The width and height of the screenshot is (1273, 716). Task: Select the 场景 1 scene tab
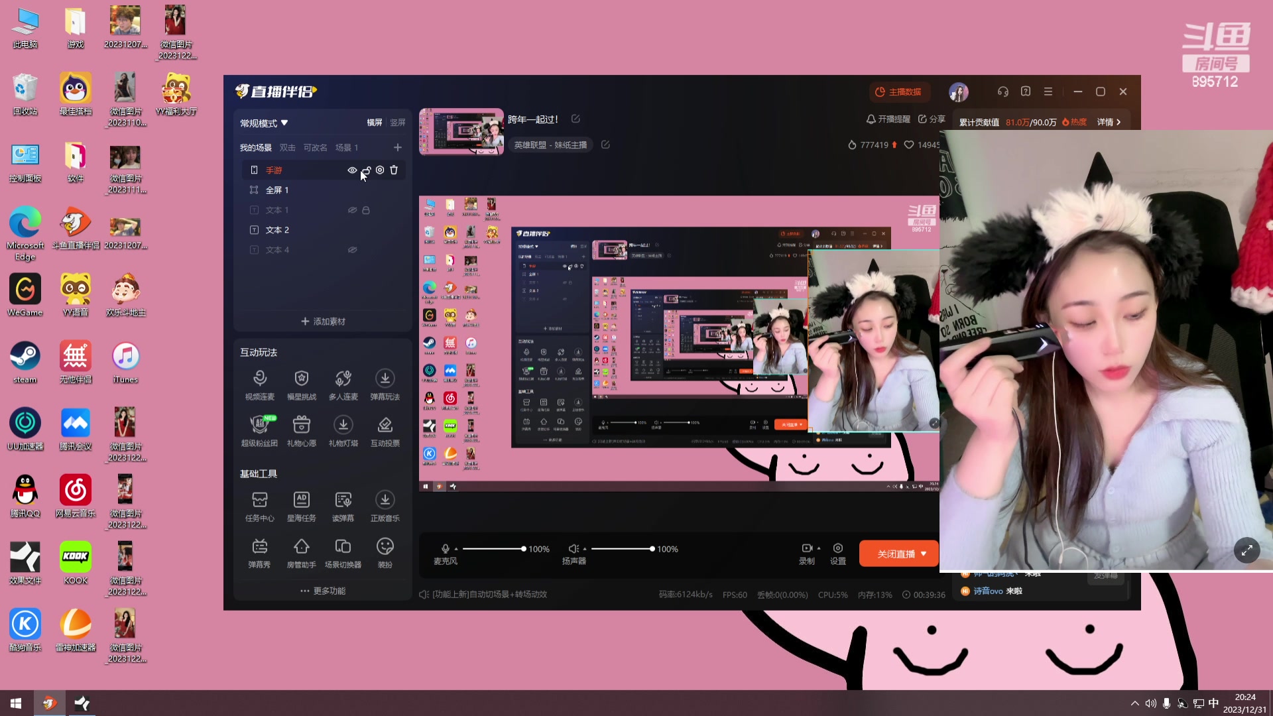(347, 148)
